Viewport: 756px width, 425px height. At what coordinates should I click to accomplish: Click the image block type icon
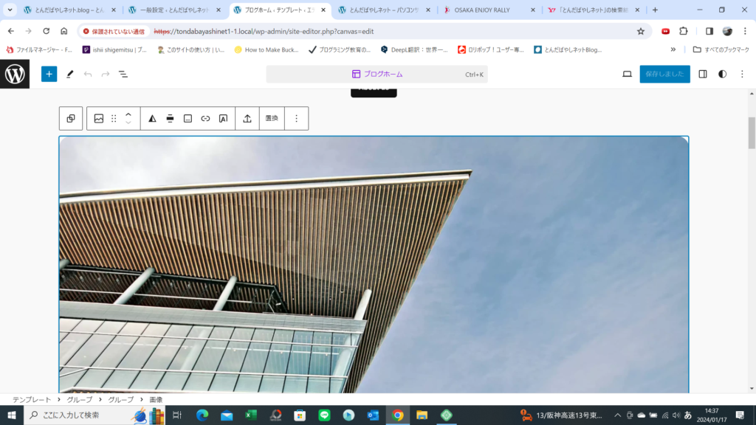(99, 118)
